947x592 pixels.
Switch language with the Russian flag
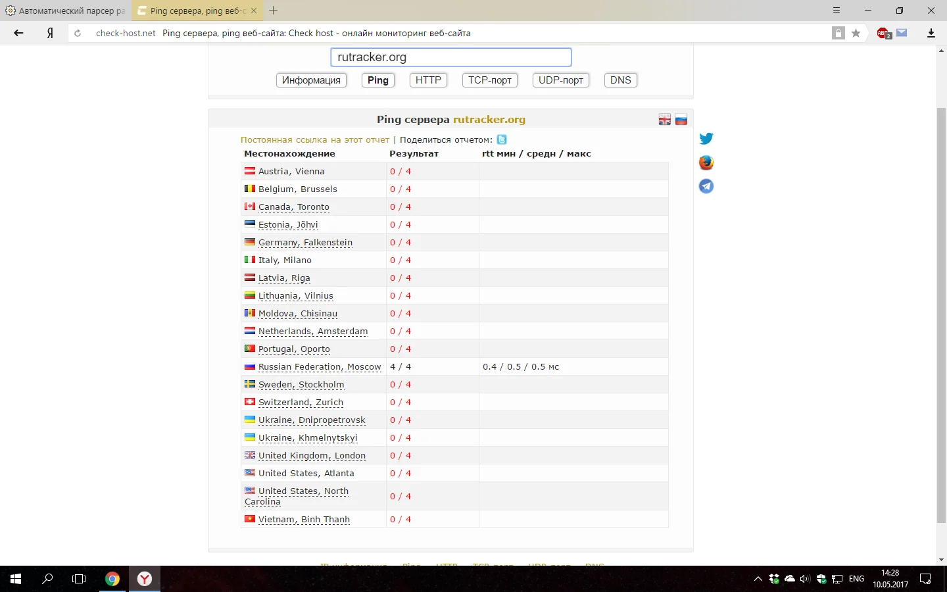[x=681, y=120]
